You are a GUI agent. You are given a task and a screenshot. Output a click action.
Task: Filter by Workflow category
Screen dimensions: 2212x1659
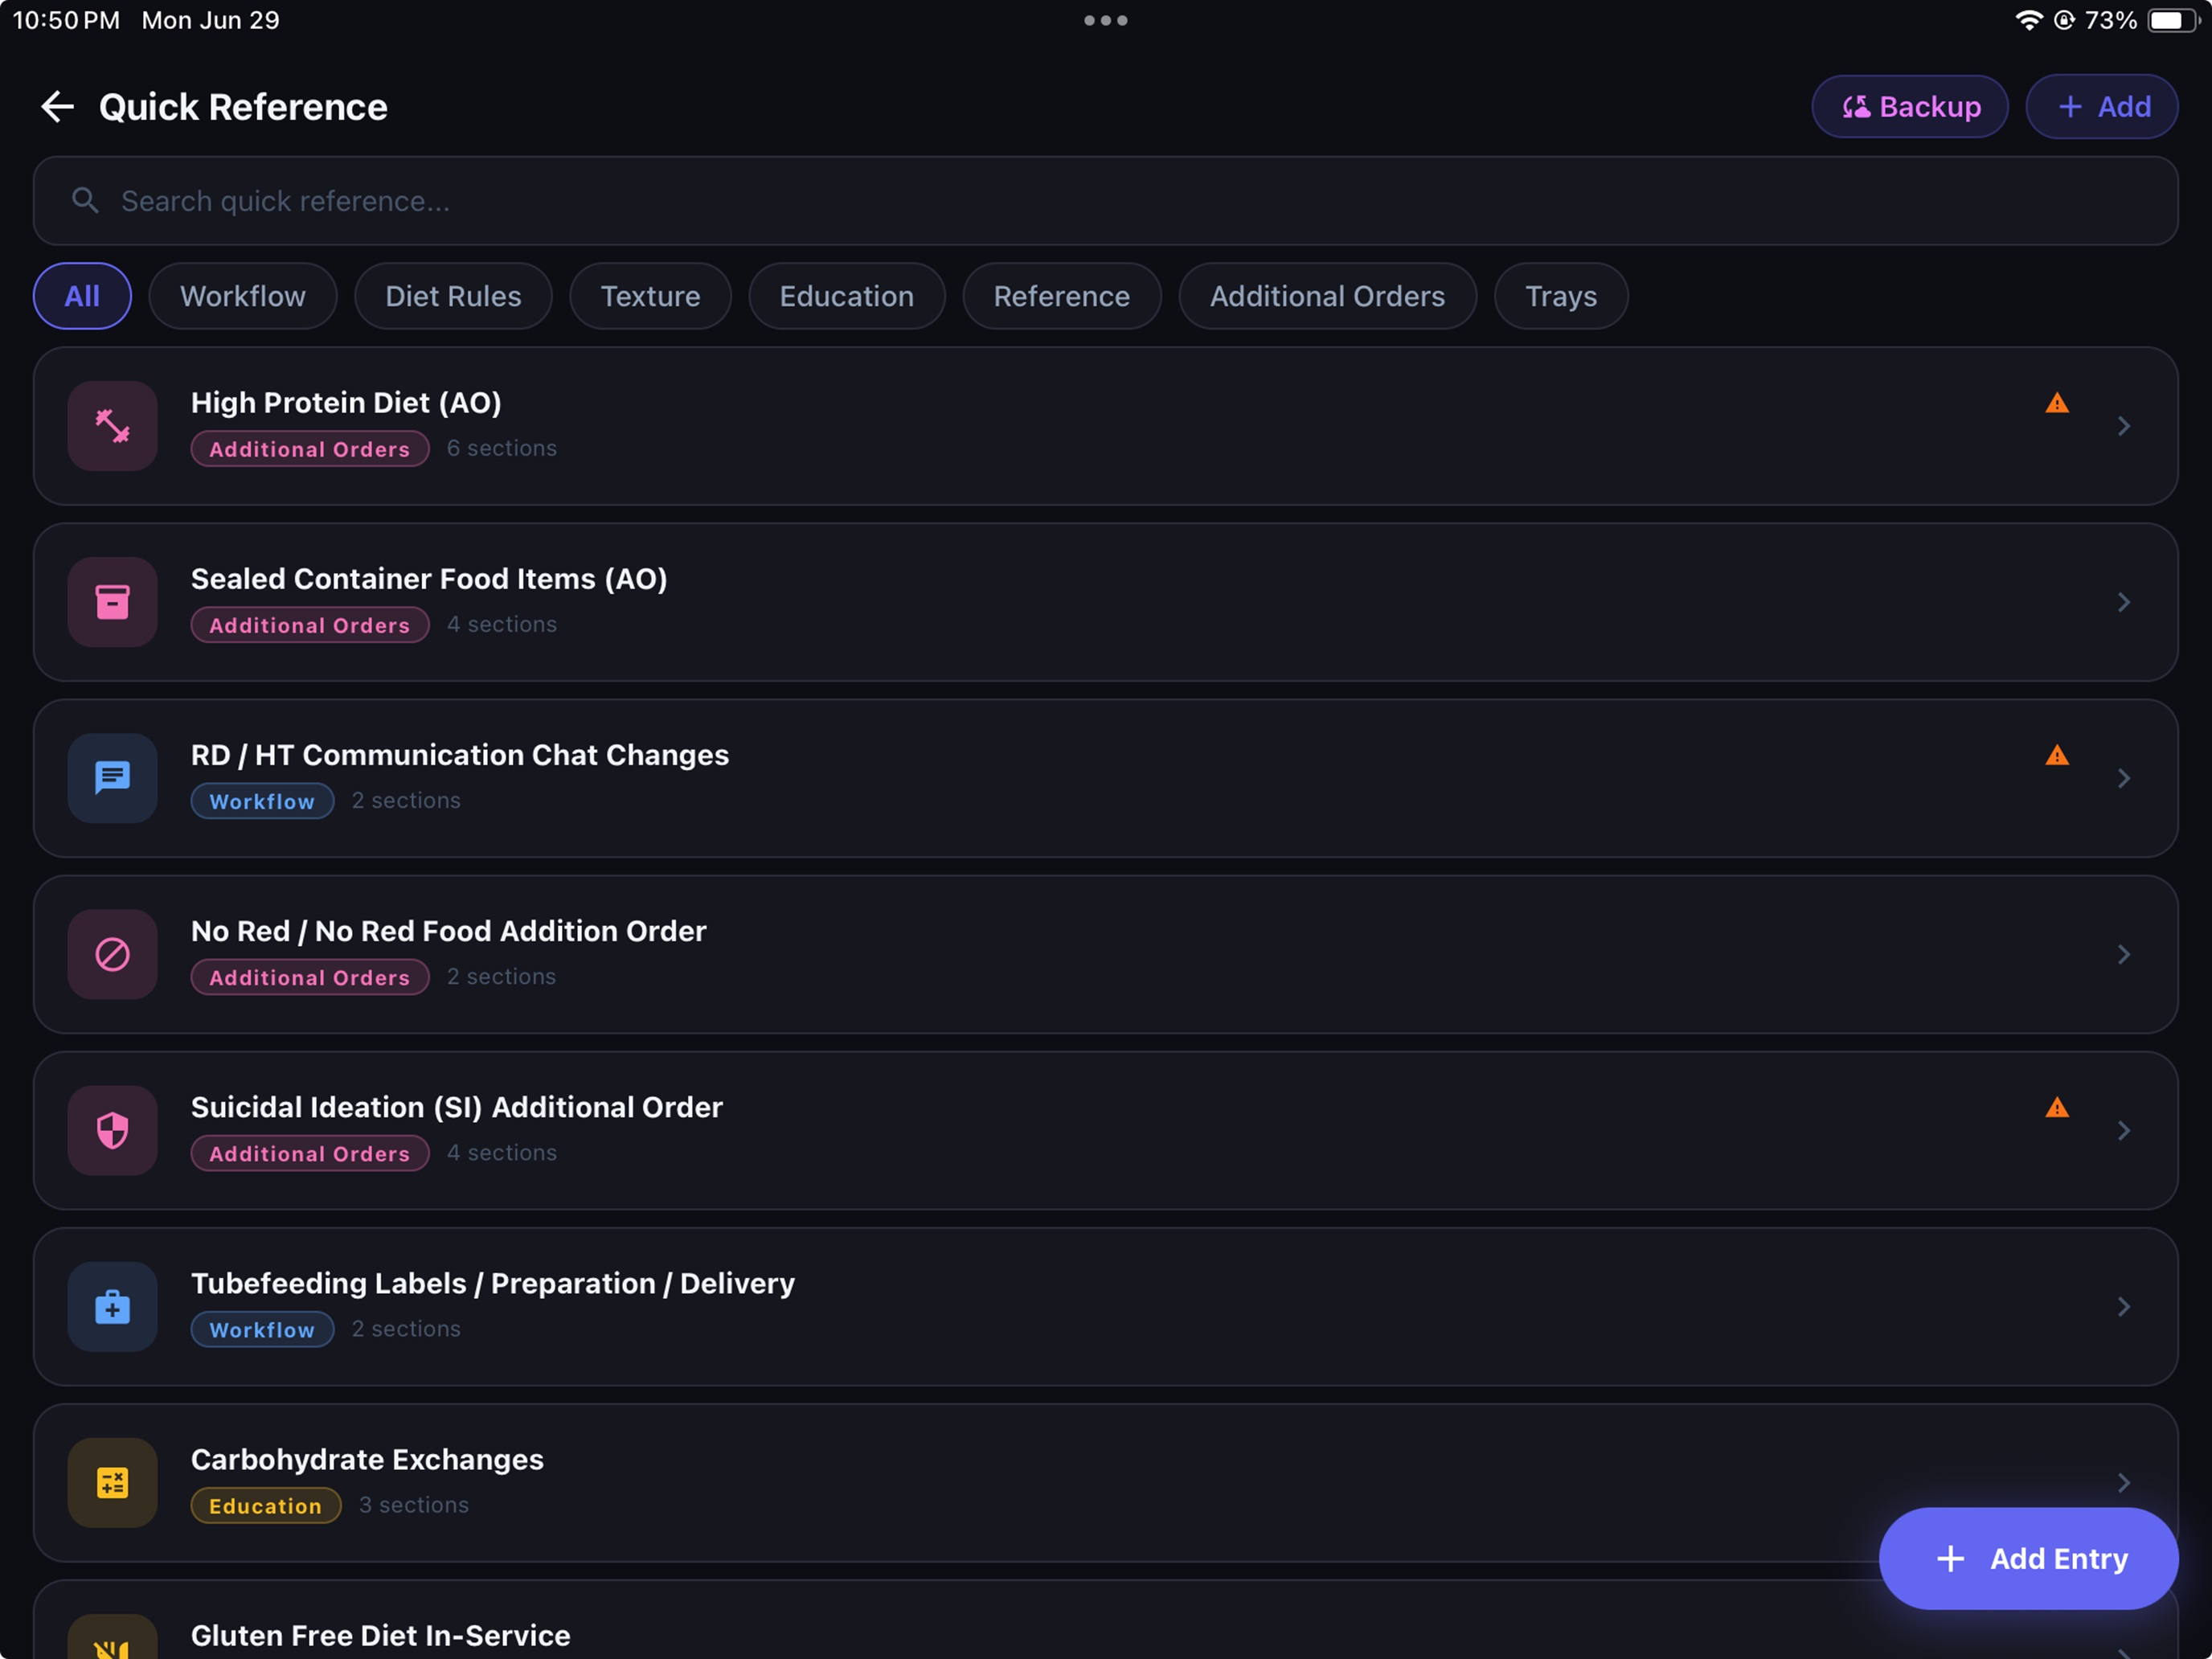pyautogui.click(x=243, y=296)
